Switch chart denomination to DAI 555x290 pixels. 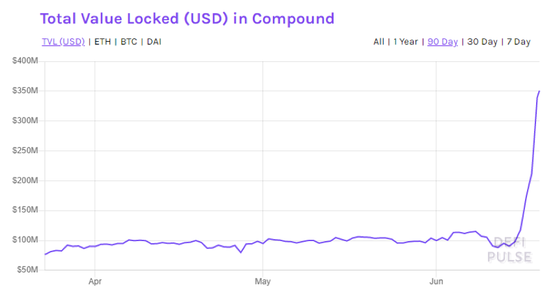(x=154, y=42)
